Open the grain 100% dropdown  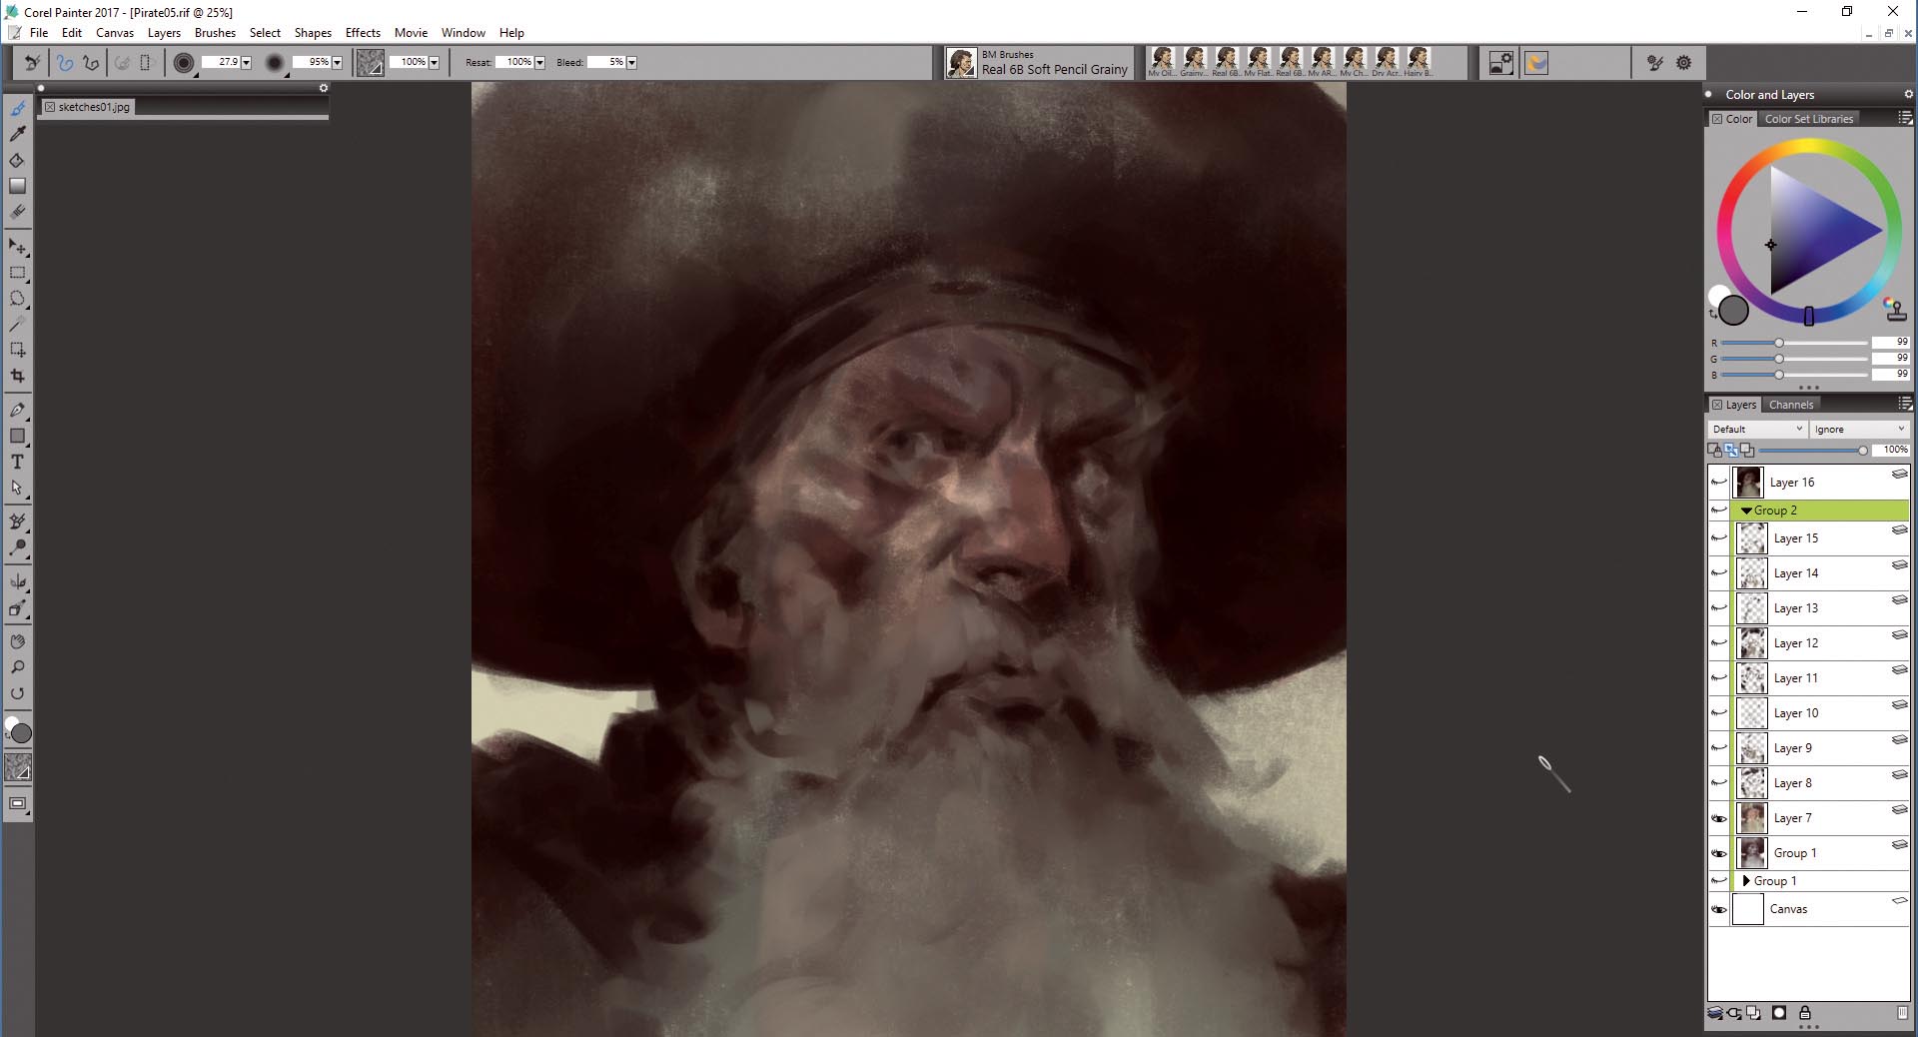[x=434, y=63]
